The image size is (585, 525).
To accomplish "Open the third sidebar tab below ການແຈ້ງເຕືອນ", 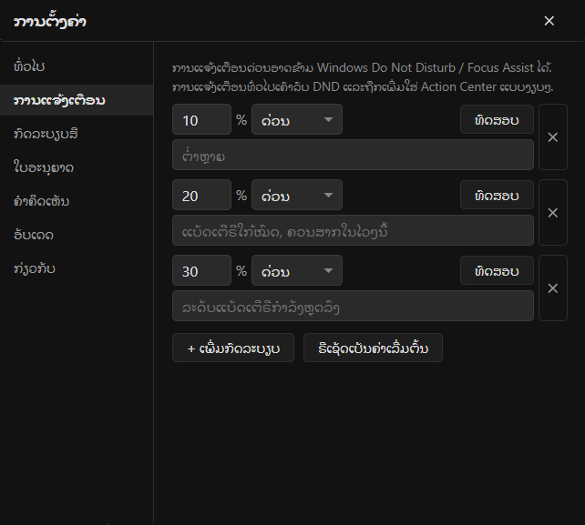I will (x=77, y=201).
